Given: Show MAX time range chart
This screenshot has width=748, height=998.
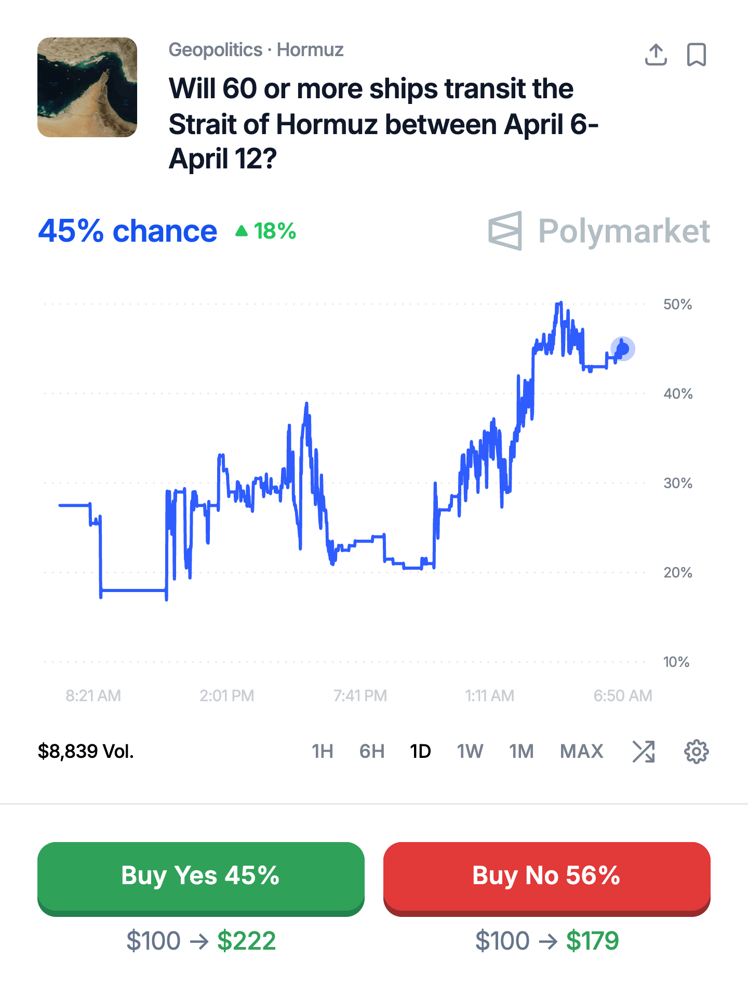Looking at the screenshot, I should point(581,752).
